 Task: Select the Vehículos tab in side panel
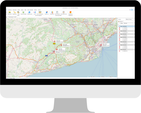(x=120, y=22)
